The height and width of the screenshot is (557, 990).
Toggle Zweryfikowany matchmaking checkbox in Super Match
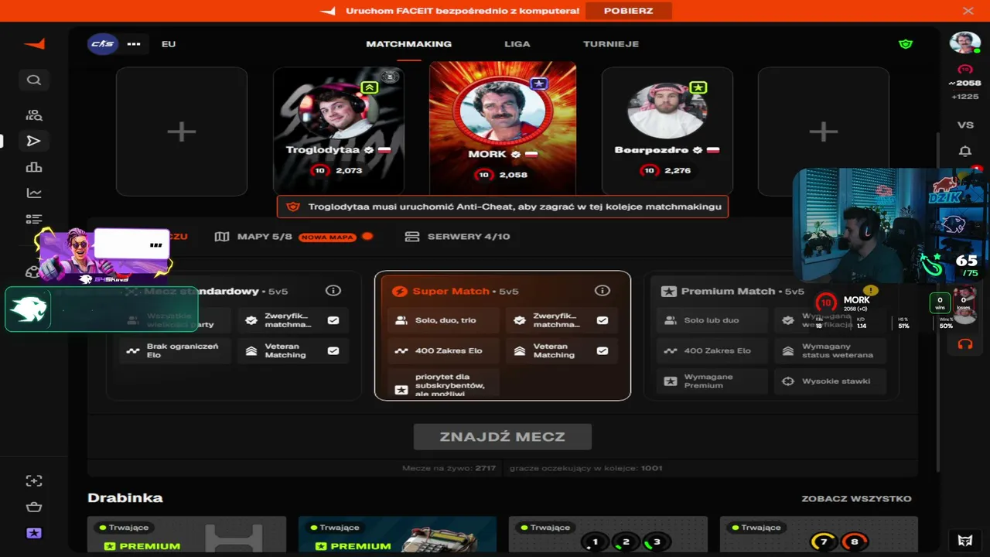tap(603, 320)
